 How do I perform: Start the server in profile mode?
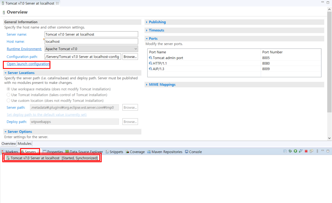[x=301, y=151]
